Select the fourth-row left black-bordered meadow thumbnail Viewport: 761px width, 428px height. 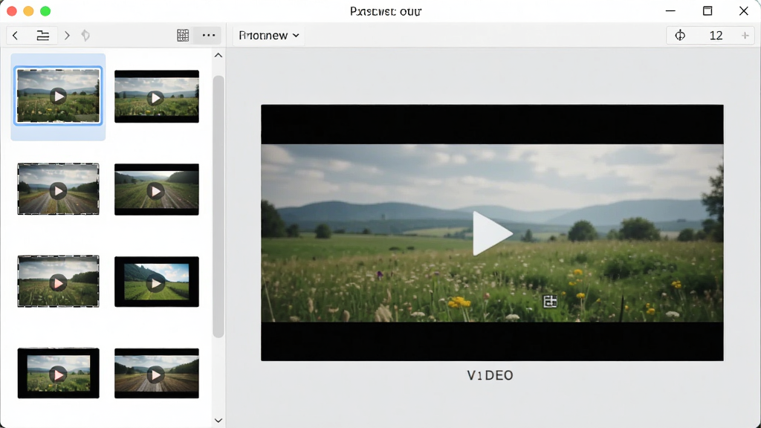click(58, 373)
